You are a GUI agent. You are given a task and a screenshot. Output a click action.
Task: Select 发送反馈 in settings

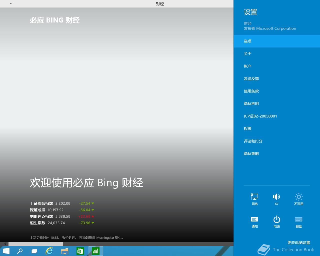(277, 79)
